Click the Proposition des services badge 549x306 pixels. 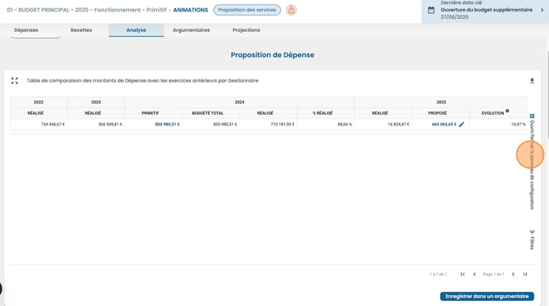(x=247, y=10)
